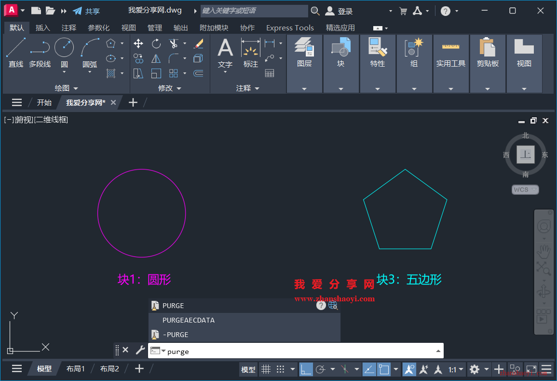Click the keyword search input box

pos(254,11)
